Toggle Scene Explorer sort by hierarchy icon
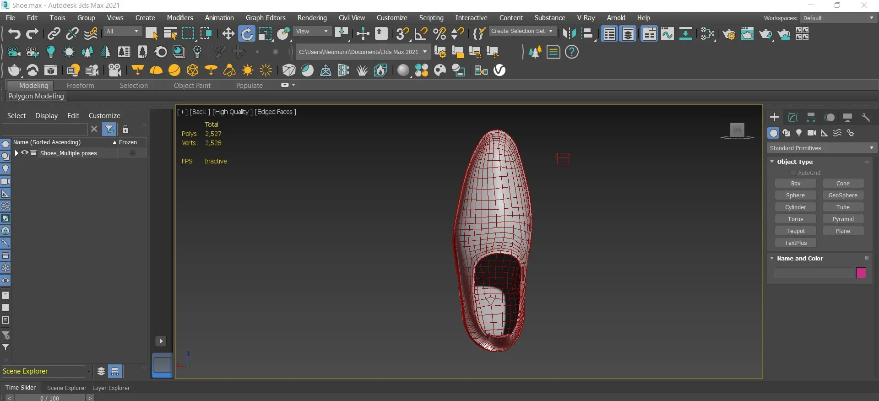This screenshot has height=401, width=879. click(115, 371)
